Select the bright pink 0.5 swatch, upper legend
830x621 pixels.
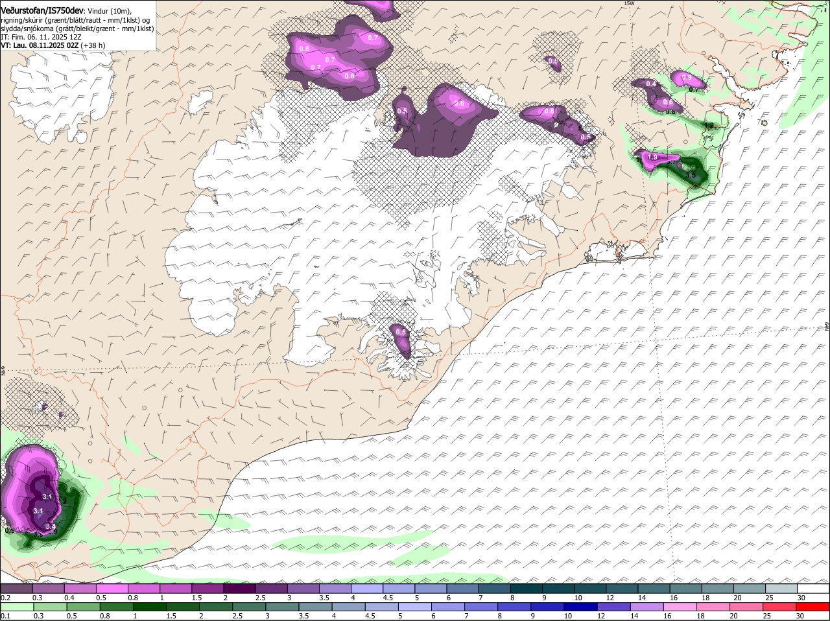(112, 589)
